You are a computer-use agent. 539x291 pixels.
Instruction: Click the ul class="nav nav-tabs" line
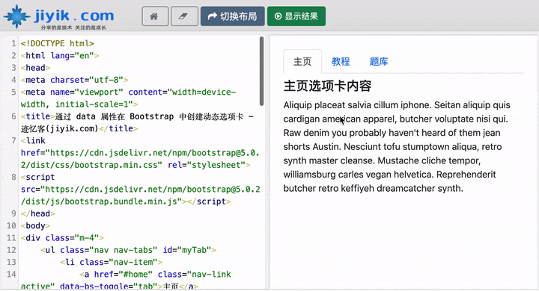pos(128,250)
